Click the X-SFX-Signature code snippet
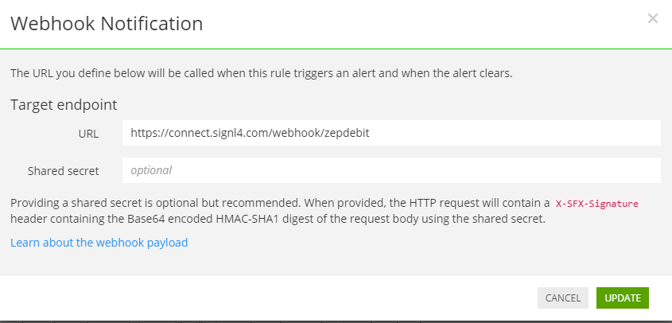 (597, 204)
